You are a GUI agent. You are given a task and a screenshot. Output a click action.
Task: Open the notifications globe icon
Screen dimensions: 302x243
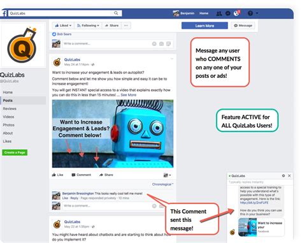click(x=236, y=13)
